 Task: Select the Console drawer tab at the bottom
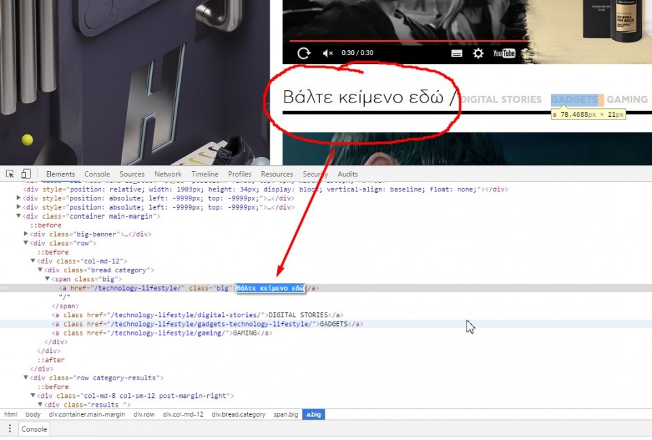(x=34, y=428)
